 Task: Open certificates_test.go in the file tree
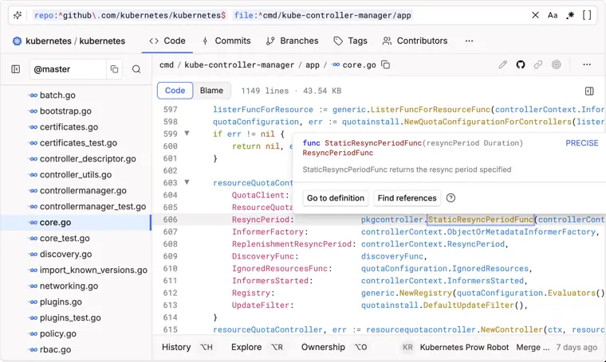point(78,143)
